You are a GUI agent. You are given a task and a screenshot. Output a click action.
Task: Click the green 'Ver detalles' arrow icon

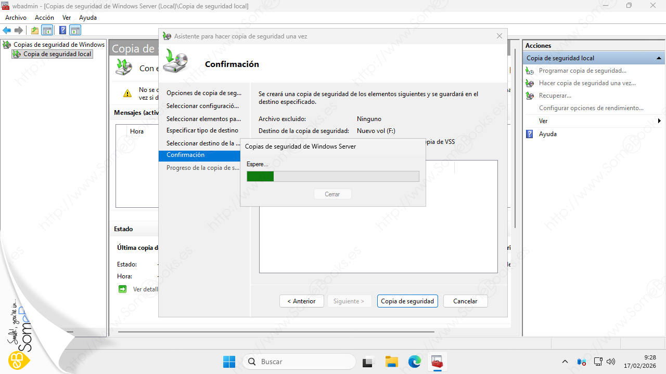(122, 289)
